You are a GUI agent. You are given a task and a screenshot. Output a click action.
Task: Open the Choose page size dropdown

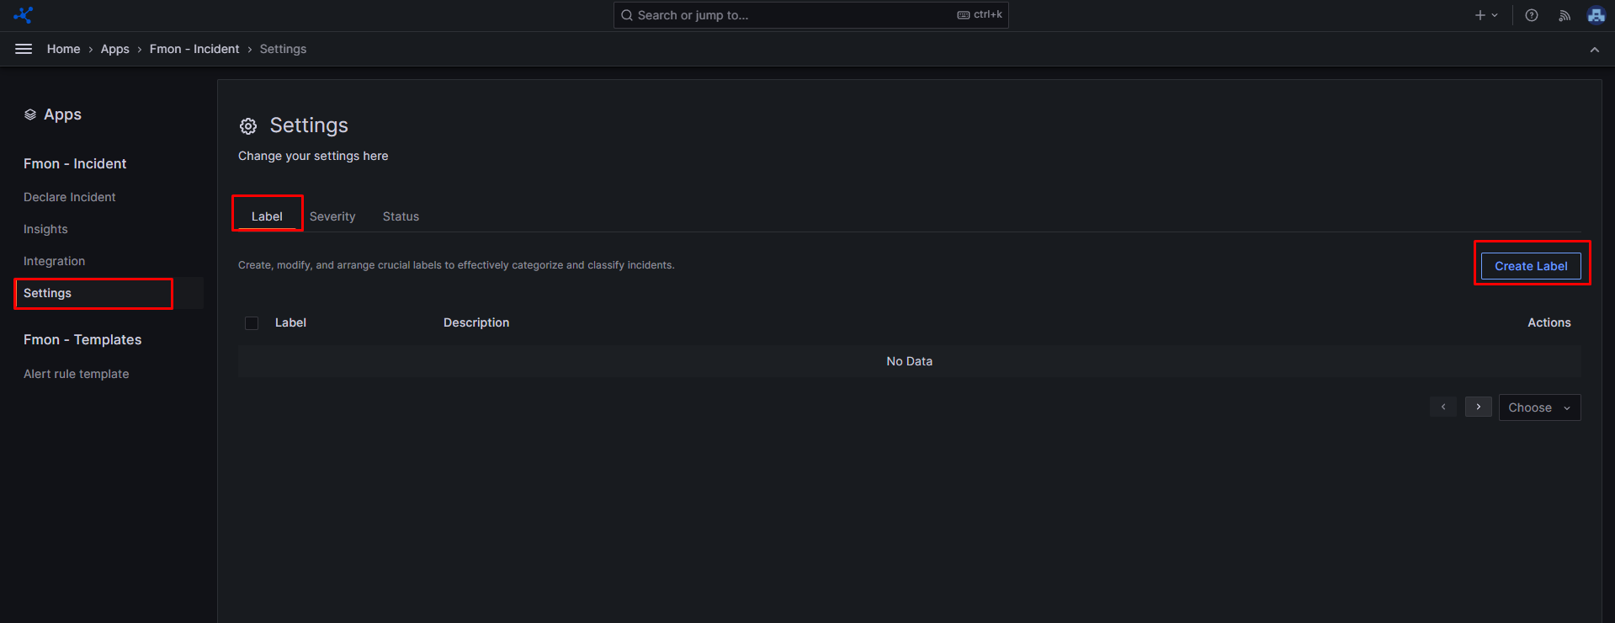pyautogui.click(x=1538, y=407)
